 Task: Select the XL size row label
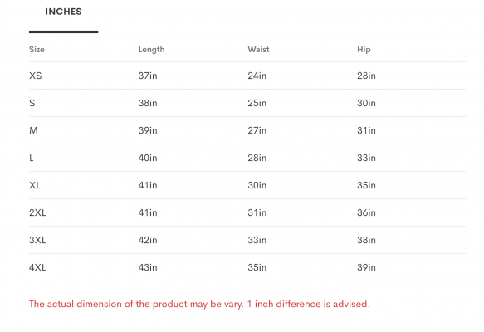pos(35,185)
